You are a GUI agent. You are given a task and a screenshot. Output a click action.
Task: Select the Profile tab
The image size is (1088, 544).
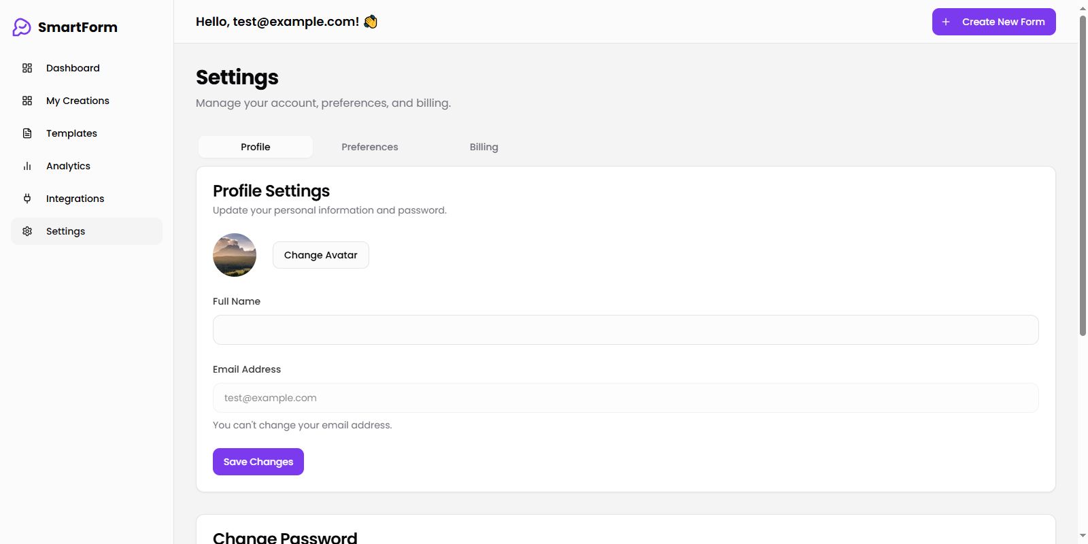tap(256, 147)
